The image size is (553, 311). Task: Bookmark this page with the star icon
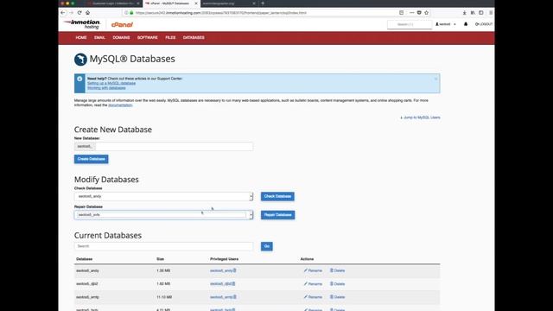click(x=426, y=13)
